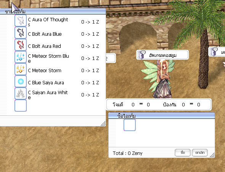Select the C Saiyan Aura White icon
Screen dimensions: 225x172
click(21, 93)
